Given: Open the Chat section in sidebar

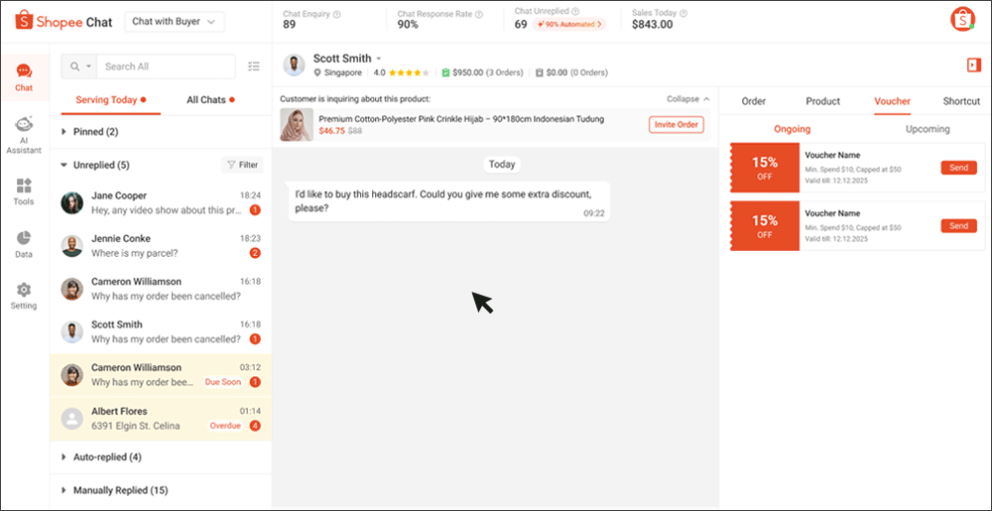Looking at the screenshot, I should pyautogui.click(x=24, y=77).
